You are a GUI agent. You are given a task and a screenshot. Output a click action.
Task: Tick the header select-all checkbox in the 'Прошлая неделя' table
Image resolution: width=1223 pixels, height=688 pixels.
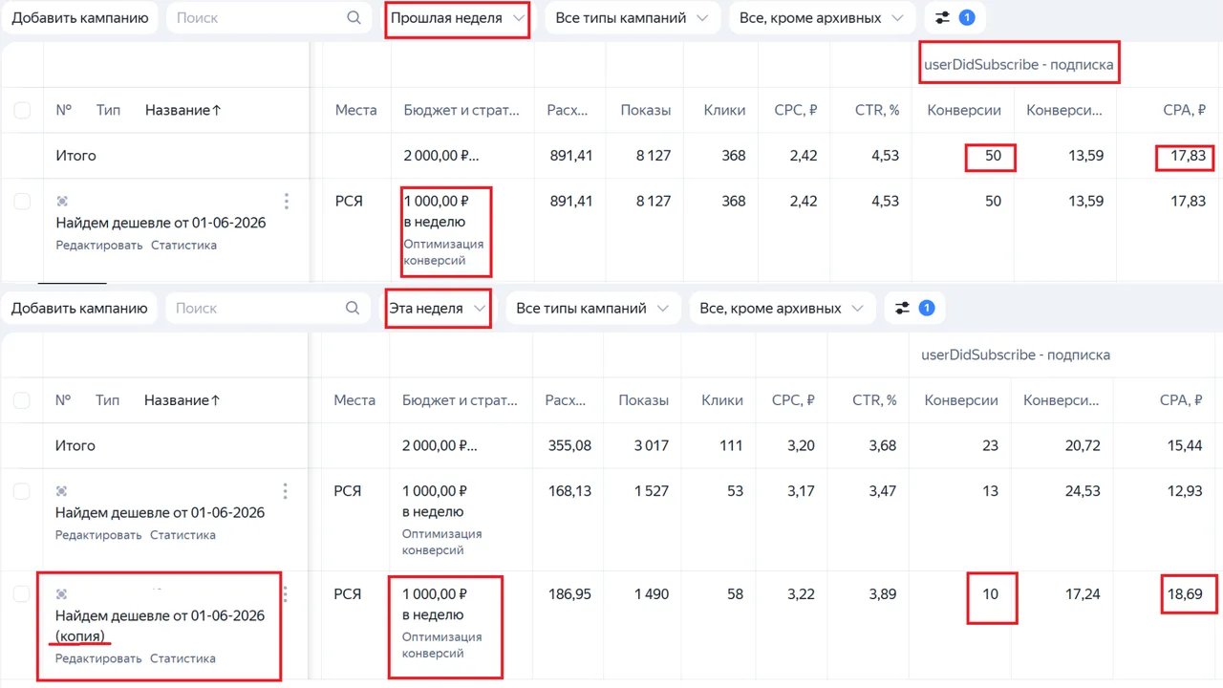pos(22,111)
